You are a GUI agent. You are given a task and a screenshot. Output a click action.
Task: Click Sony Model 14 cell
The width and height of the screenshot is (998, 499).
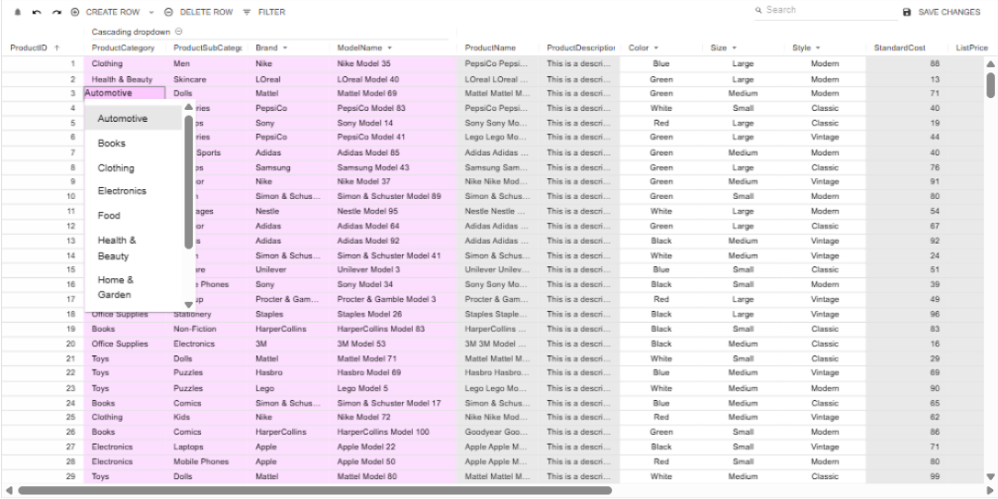pos(393,123)
